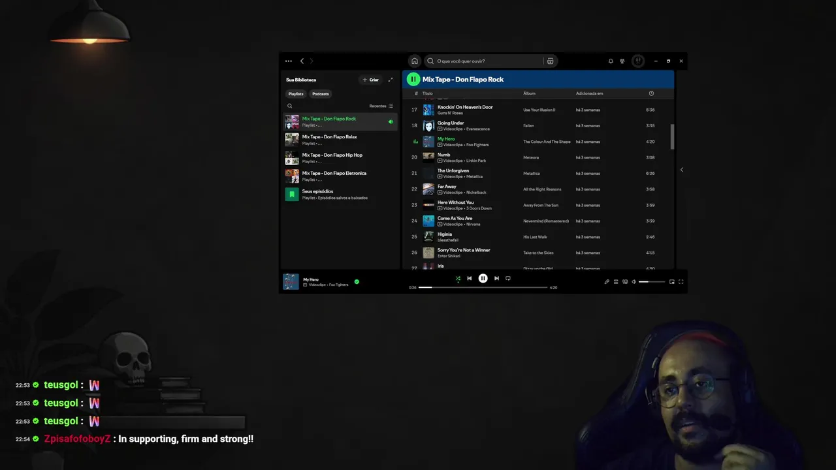Click My Hero track title in list
Viewport: 836px width, 470px height.
[446, 139]
